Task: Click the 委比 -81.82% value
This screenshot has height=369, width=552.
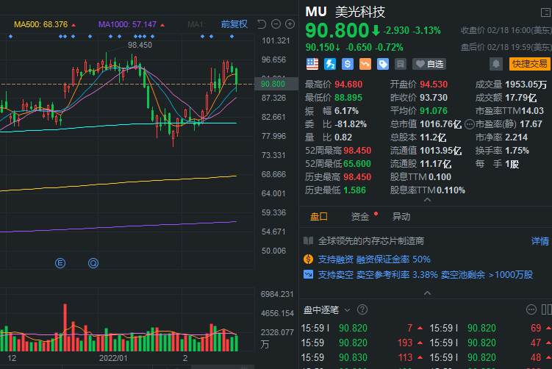Action: (x=351, y=124)
